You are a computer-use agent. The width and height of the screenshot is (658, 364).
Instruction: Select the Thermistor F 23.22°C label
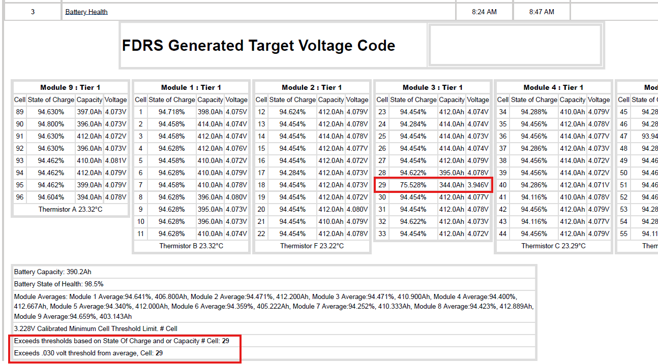(312, 246)
